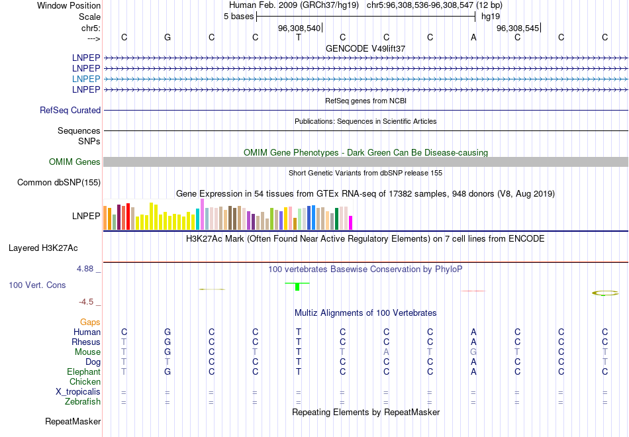Image resolution: width=629 pixels, height=437 pixels.
Task: Click the -4.5 conservation scale minimum
Action: click(86, 302)
